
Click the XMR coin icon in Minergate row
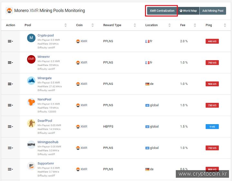tap(78, 84)
